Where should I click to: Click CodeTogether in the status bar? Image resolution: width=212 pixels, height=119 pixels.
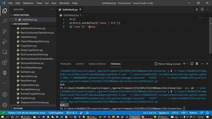pos(56,113)
